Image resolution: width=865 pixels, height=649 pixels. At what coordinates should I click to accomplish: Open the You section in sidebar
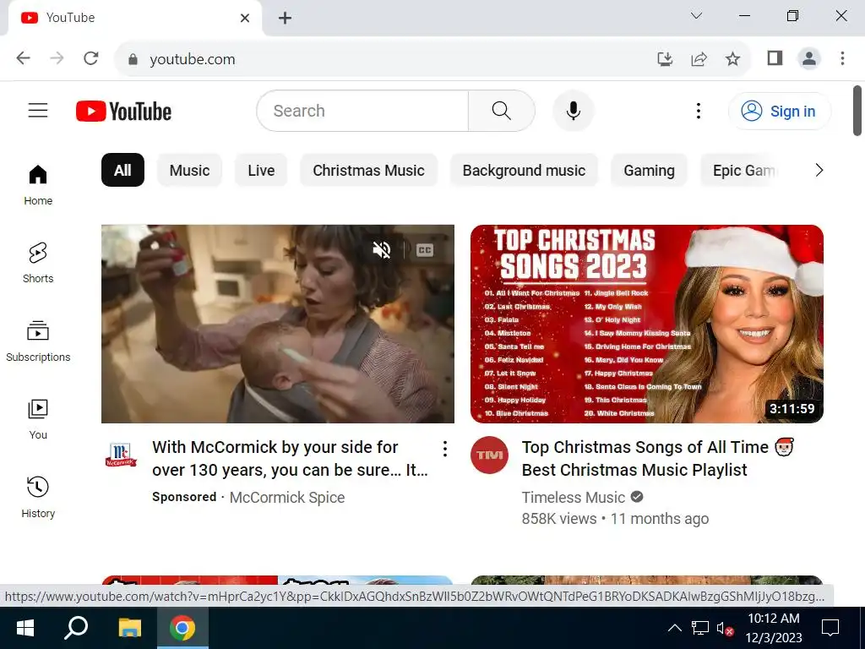pos(38,419)
